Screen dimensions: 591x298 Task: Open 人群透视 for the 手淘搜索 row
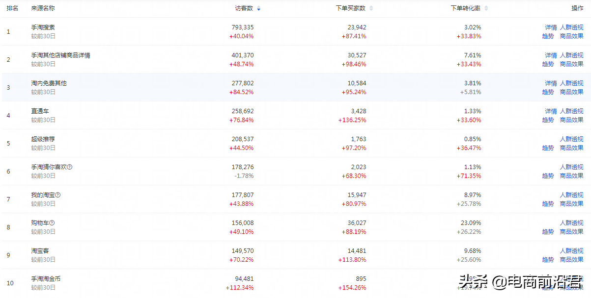click(571, 27)
